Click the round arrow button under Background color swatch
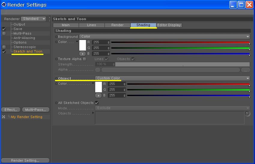 [x=83, y=53]
